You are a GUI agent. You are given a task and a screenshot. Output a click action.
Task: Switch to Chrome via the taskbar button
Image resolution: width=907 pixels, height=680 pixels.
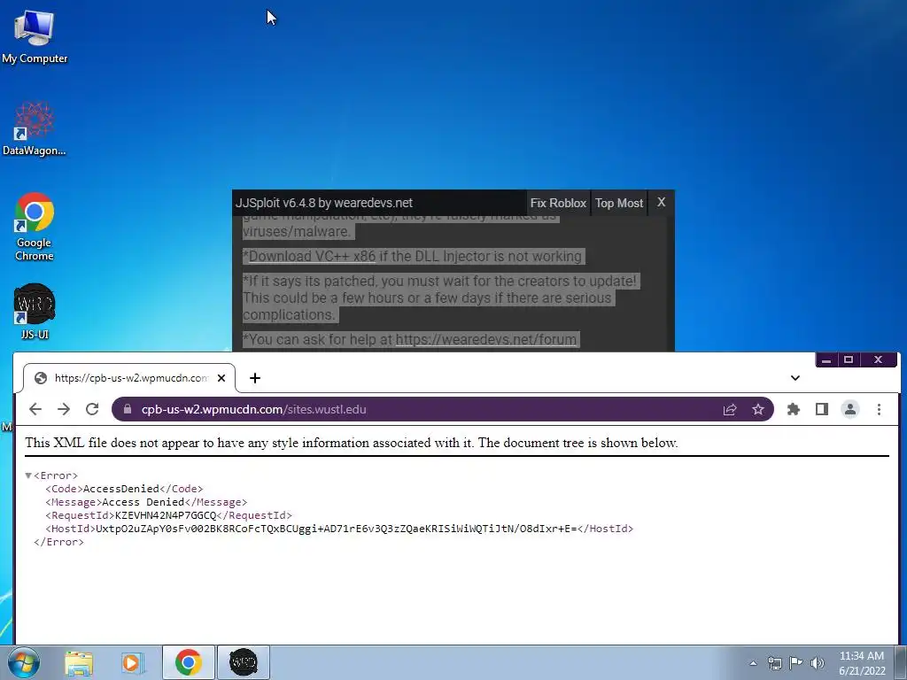point(189,662)
